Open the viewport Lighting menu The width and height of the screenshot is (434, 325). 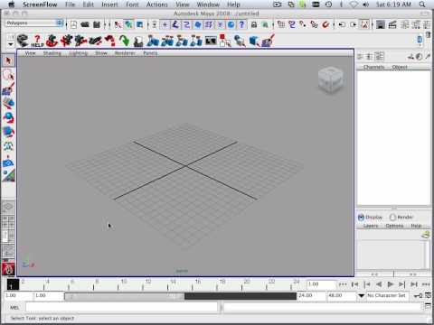(x=79, y=53)
